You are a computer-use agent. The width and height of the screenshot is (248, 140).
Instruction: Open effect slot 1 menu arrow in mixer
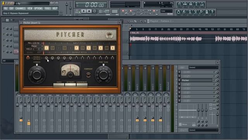[179, 72]
